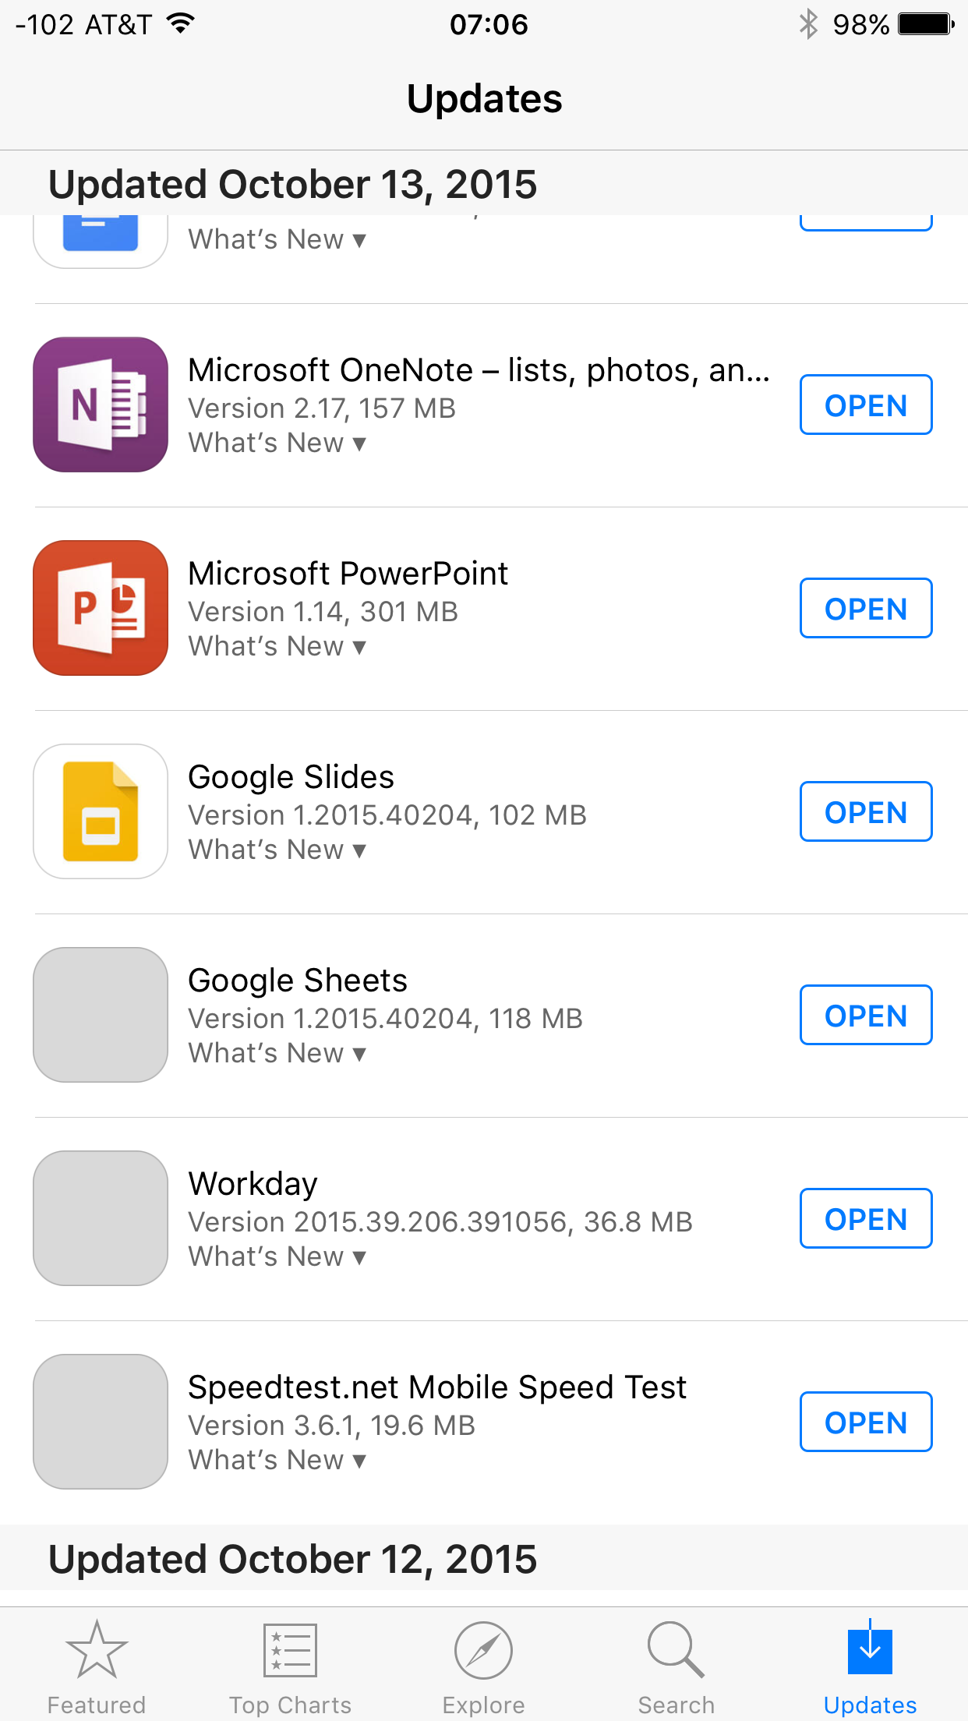Screen dimensions: 968x1721
Task: Show What's New for Workday
Action: point(277,1256)
